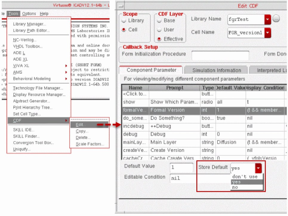Click the round browse button beside Library Name
288x216 pixels.
(x=276, y=18)
